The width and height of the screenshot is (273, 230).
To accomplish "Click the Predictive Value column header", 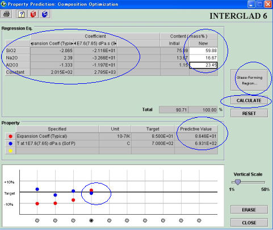I will pos(196,129).
